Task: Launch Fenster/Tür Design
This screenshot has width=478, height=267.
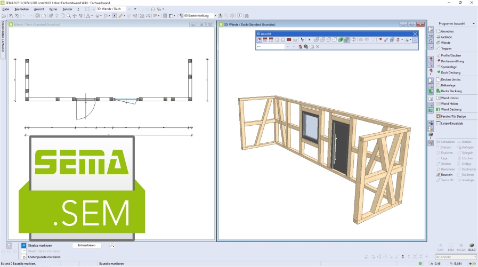Action: tap(452, 116)
